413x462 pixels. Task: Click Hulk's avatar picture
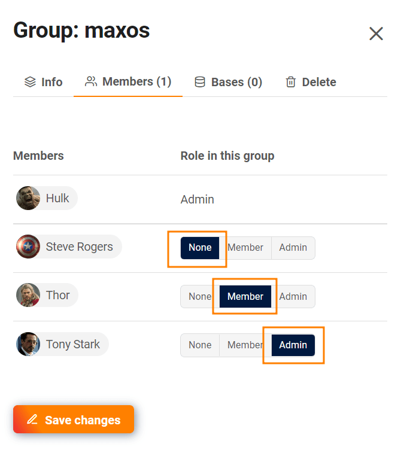(x=28, y=198)
